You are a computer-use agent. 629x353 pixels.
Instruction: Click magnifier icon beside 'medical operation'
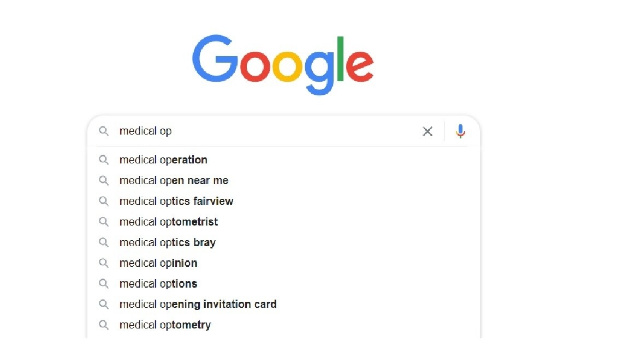click(104, 160)
